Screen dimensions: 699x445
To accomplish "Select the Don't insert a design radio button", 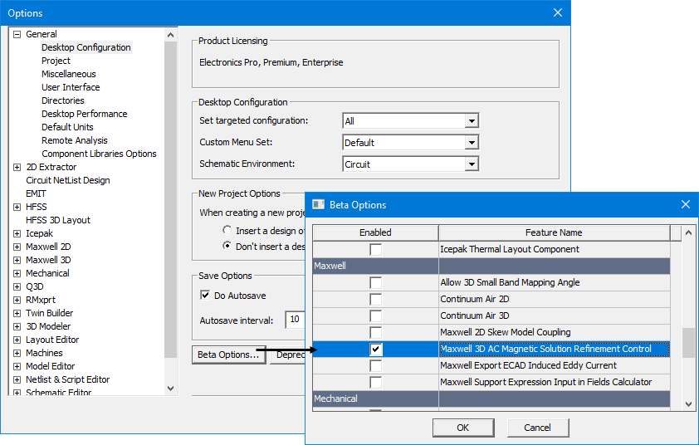I will click(x=227, y=246).
